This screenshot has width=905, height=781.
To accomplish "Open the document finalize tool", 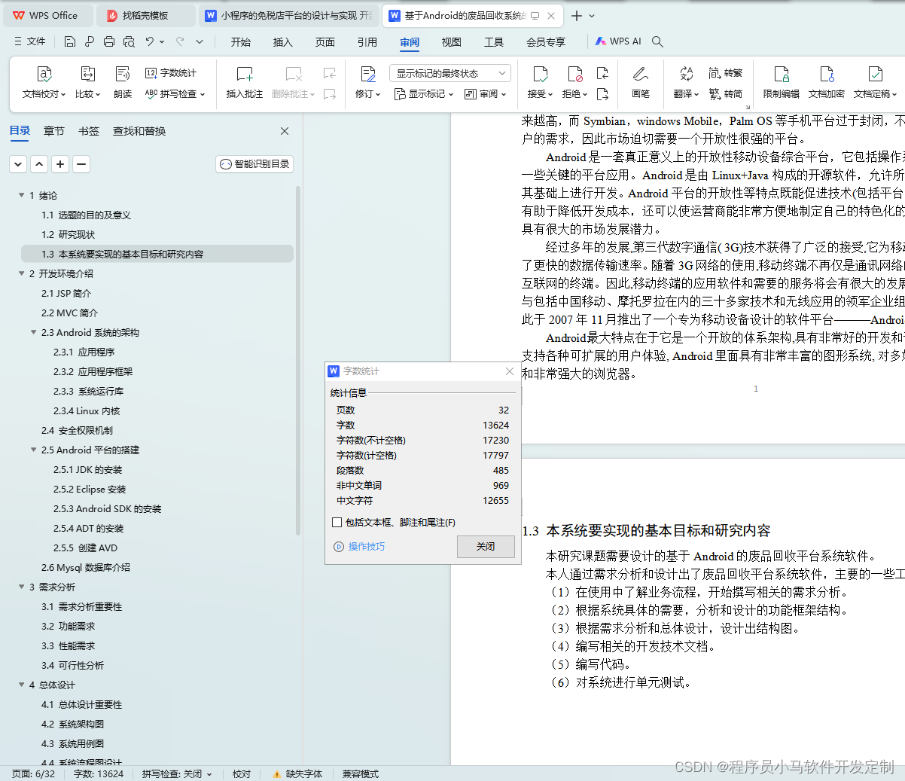I will [875, 82].
